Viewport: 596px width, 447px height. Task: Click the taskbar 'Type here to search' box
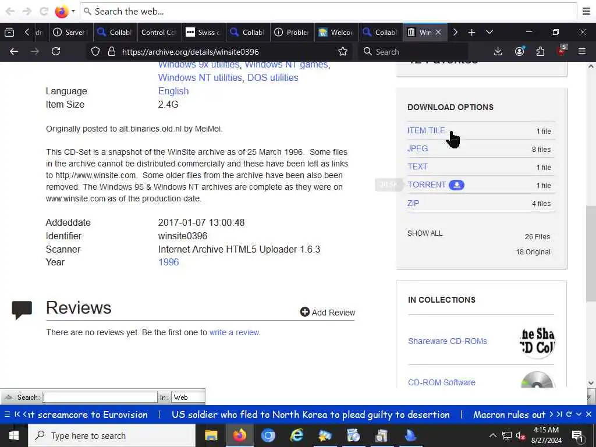pos(112,435)
